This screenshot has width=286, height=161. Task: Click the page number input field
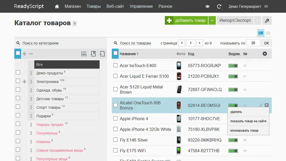click(191, 43)
